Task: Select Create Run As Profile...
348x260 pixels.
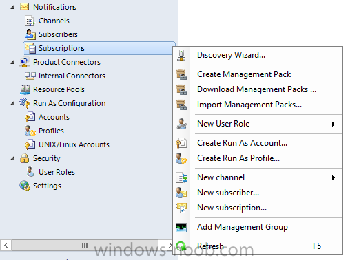Action: point(258,158)
